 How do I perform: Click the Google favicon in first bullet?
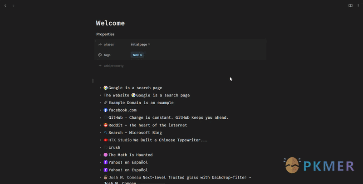coord(106,87)
